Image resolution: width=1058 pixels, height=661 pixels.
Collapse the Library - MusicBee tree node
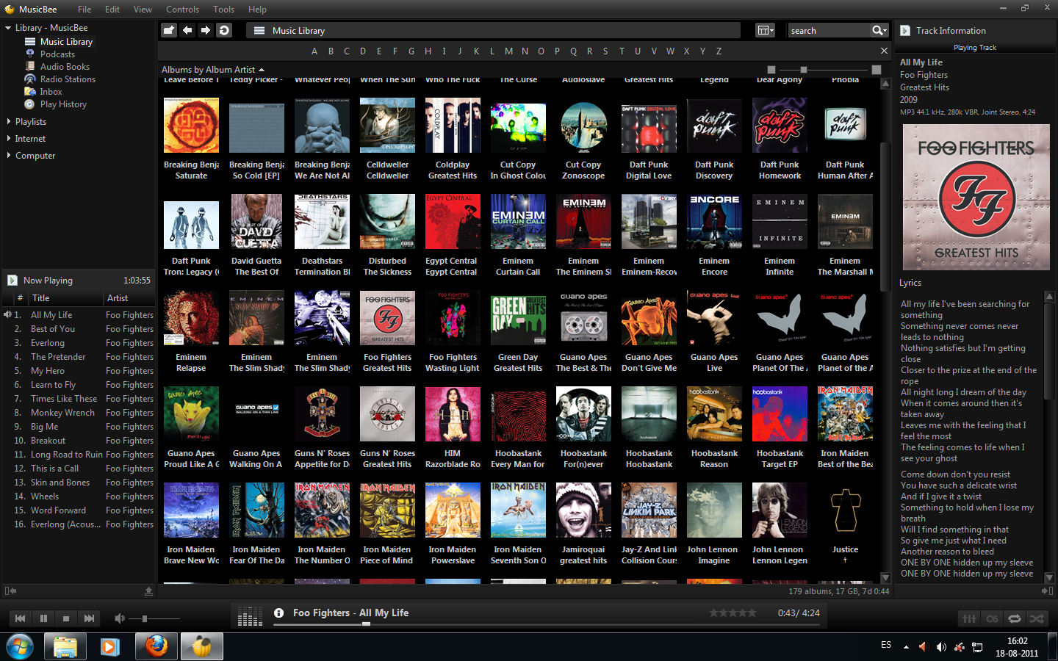(7, 27)
